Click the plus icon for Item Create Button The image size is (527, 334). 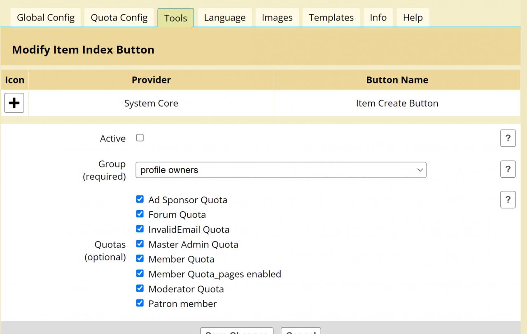point(14,103)
